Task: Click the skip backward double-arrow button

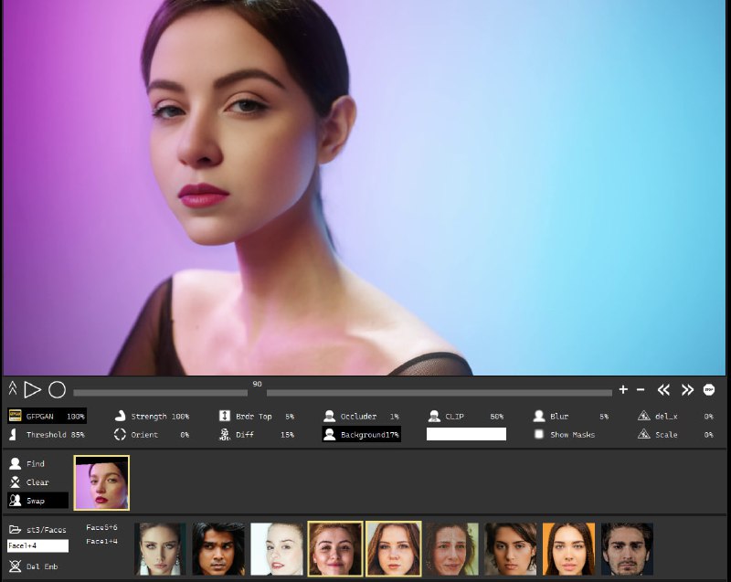Action: point(663,390)
